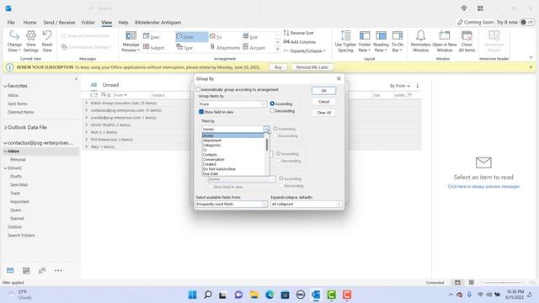Image resolution: width=539 pixels, height=303 pixels.
Task: Open the Folder ribbon tab
Action: pyautogui.click(x=88, y=23)
